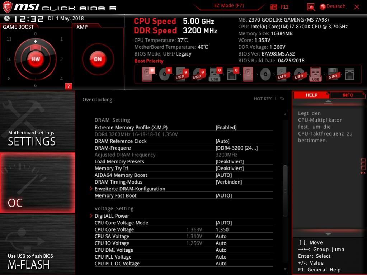Change language via the Deutsch globe icon

(323, 7)
